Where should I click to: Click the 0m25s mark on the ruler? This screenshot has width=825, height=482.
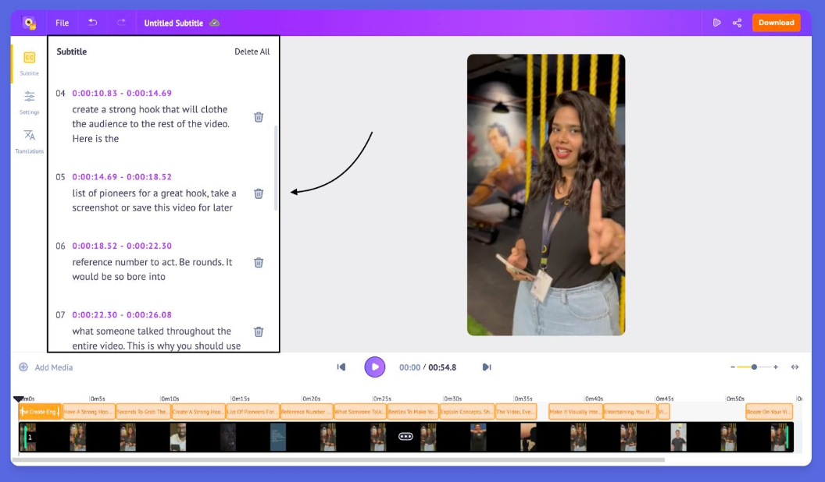click(x=382, y=399)
